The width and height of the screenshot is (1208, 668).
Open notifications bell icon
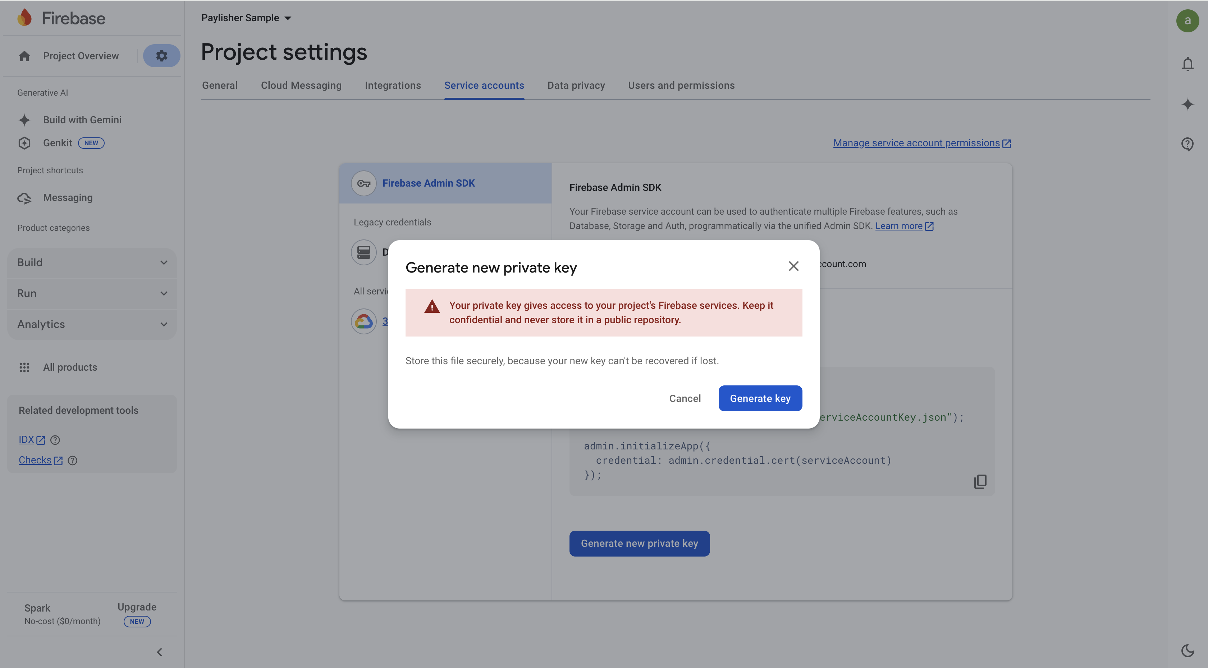pos(1188,64)
